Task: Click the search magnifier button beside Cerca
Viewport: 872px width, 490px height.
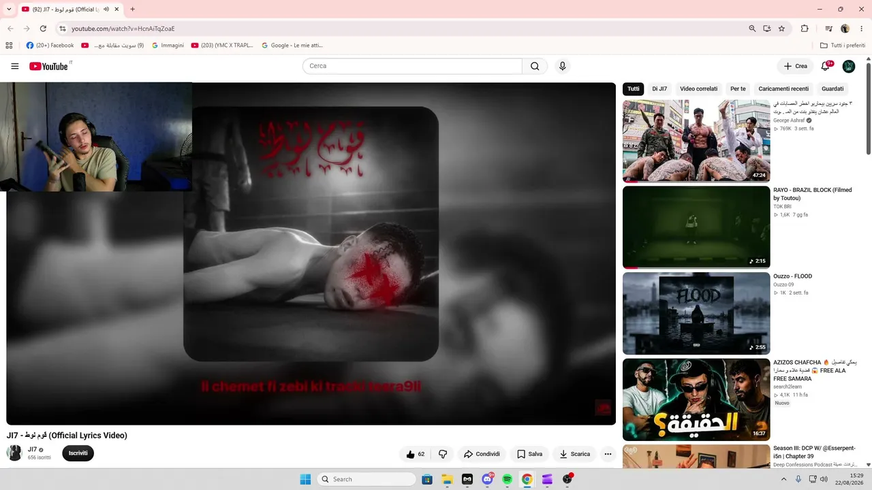Action: 535,66
